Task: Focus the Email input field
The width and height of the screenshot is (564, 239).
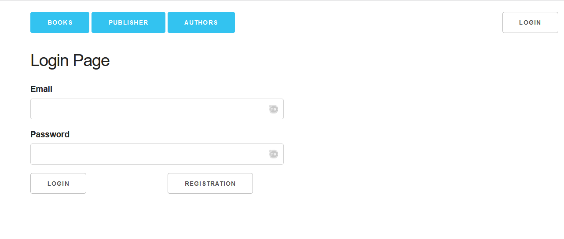Action: click(157, 109)
